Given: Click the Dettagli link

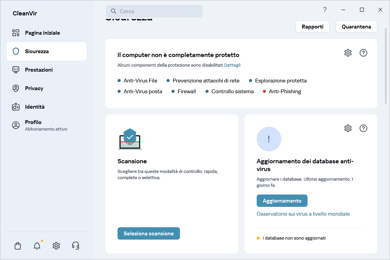Looking at the screenshot, I should coord(232,65).
